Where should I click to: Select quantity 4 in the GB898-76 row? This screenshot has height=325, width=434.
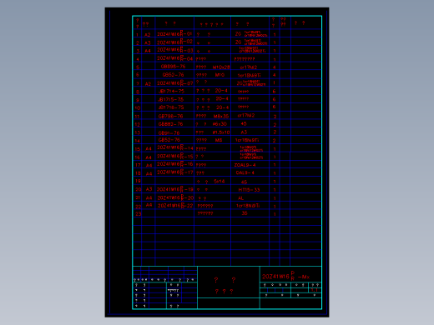coord(275,67)
